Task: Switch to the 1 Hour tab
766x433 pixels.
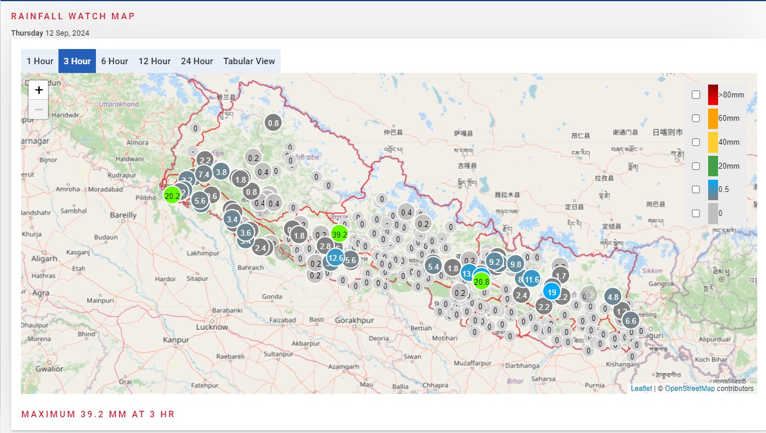Action: click(x=40, y=61)
